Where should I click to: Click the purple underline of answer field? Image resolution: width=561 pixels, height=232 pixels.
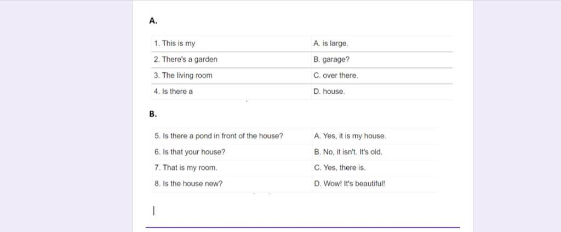coord(302,228)
